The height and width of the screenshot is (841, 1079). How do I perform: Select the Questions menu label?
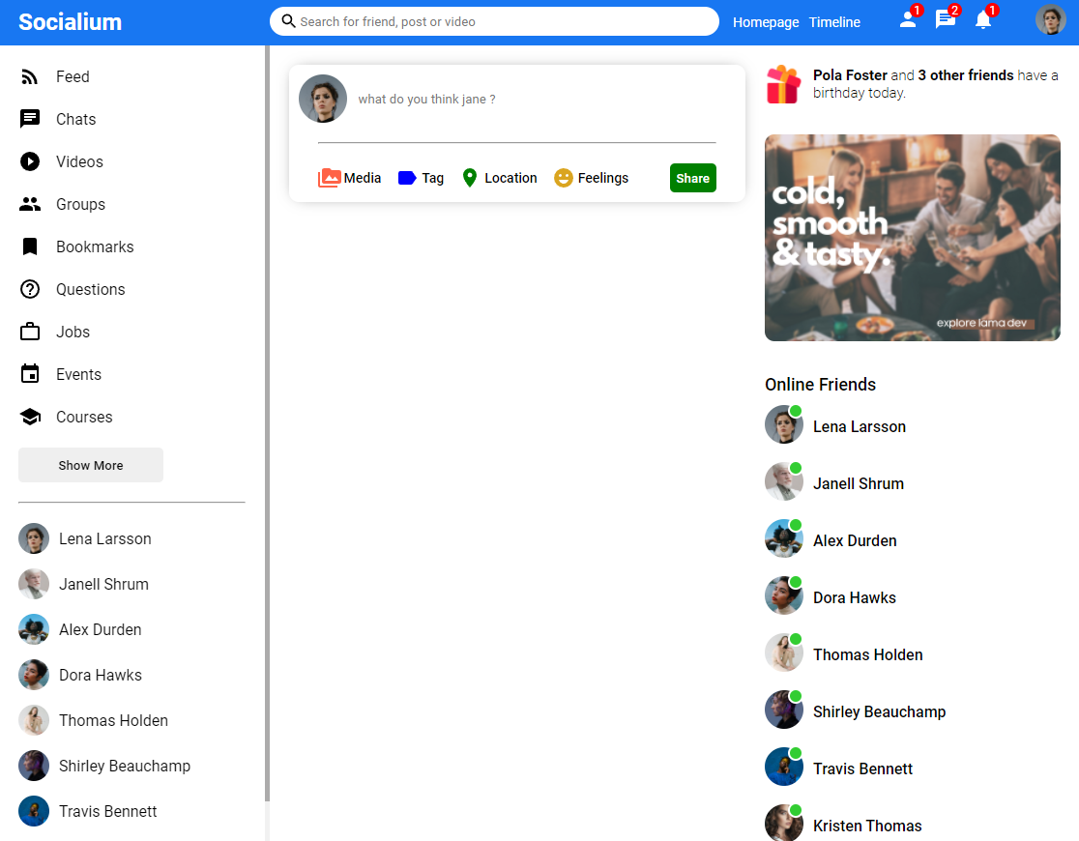[x=91, y=289]
